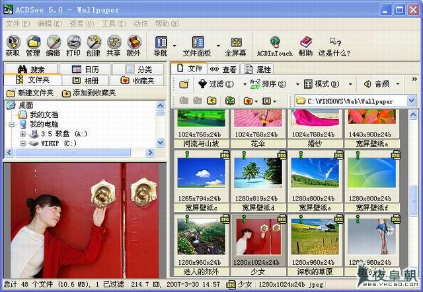
Task: Select the 深秋的草原 thumbnail
Action: tap(315, 245)
